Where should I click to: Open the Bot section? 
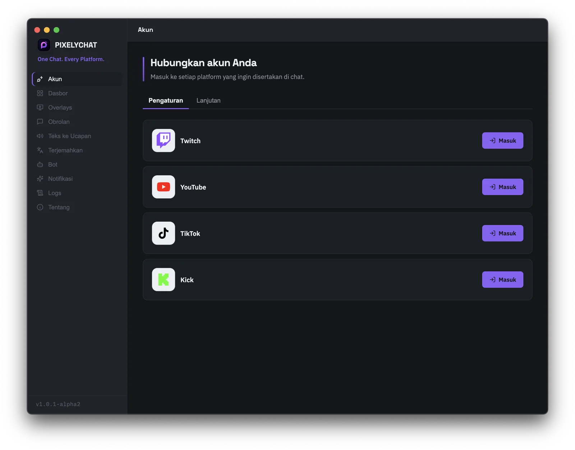[77, 164]
